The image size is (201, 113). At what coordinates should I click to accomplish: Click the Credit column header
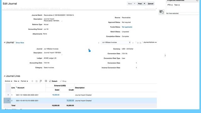coord(71,90)
